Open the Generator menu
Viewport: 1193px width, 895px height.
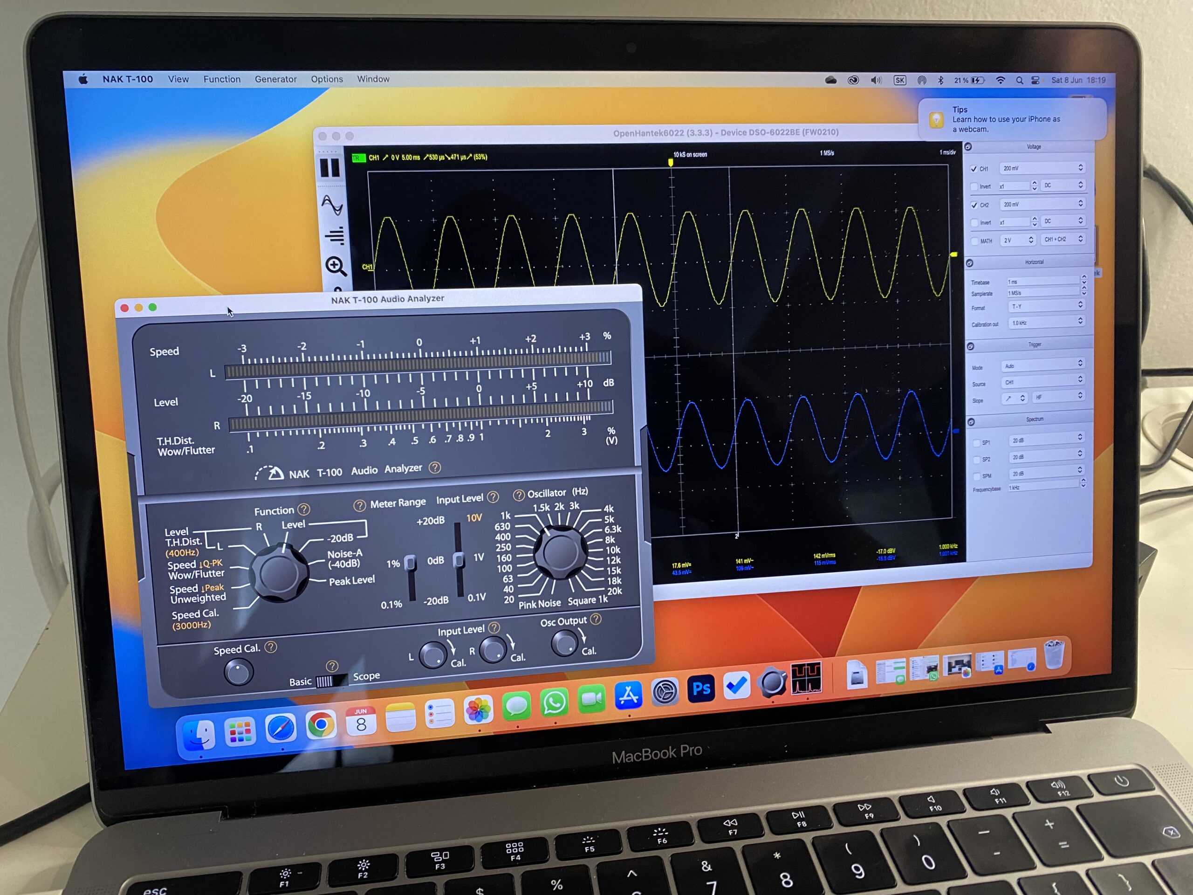click(275, 79)
